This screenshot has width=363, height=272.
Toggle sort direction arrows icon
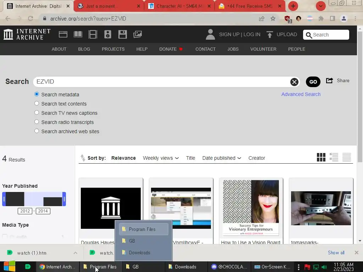(83, 158)
